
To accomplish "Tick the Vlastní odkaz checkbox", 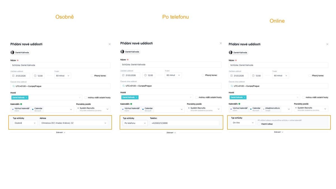I will point(259,124).
